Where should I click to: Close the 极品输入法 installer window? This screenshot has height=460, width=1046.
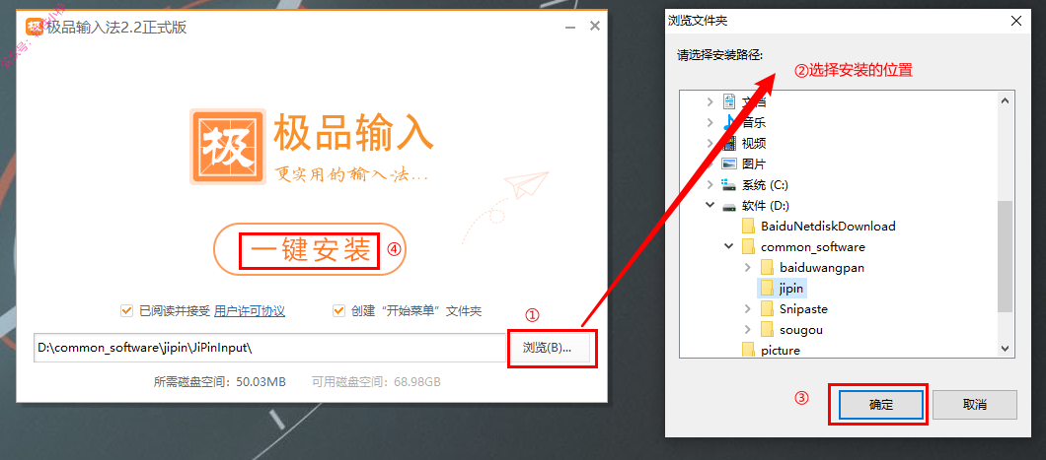pyautogui.click(x=595, y=28)
